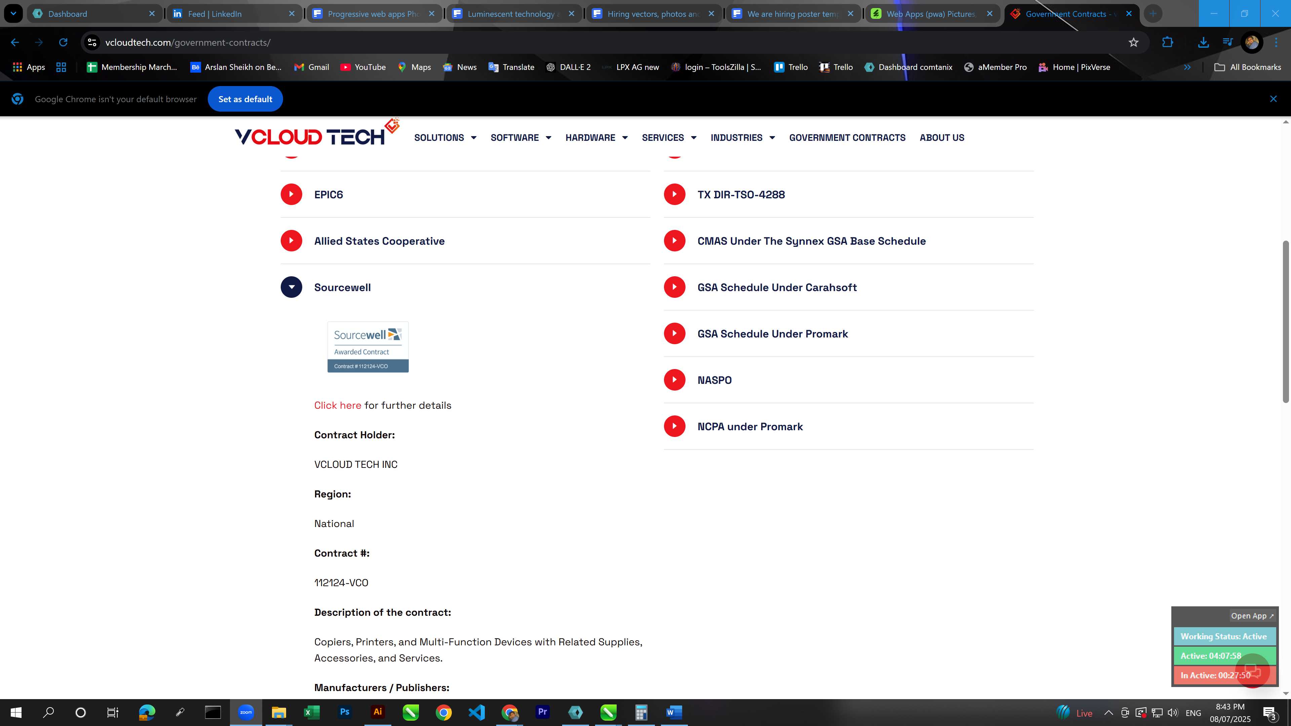This screenshot has height=726, width=1291.
Task: Open Visual Studio Code from the taskbar
Action: click(x=477, y=712)
